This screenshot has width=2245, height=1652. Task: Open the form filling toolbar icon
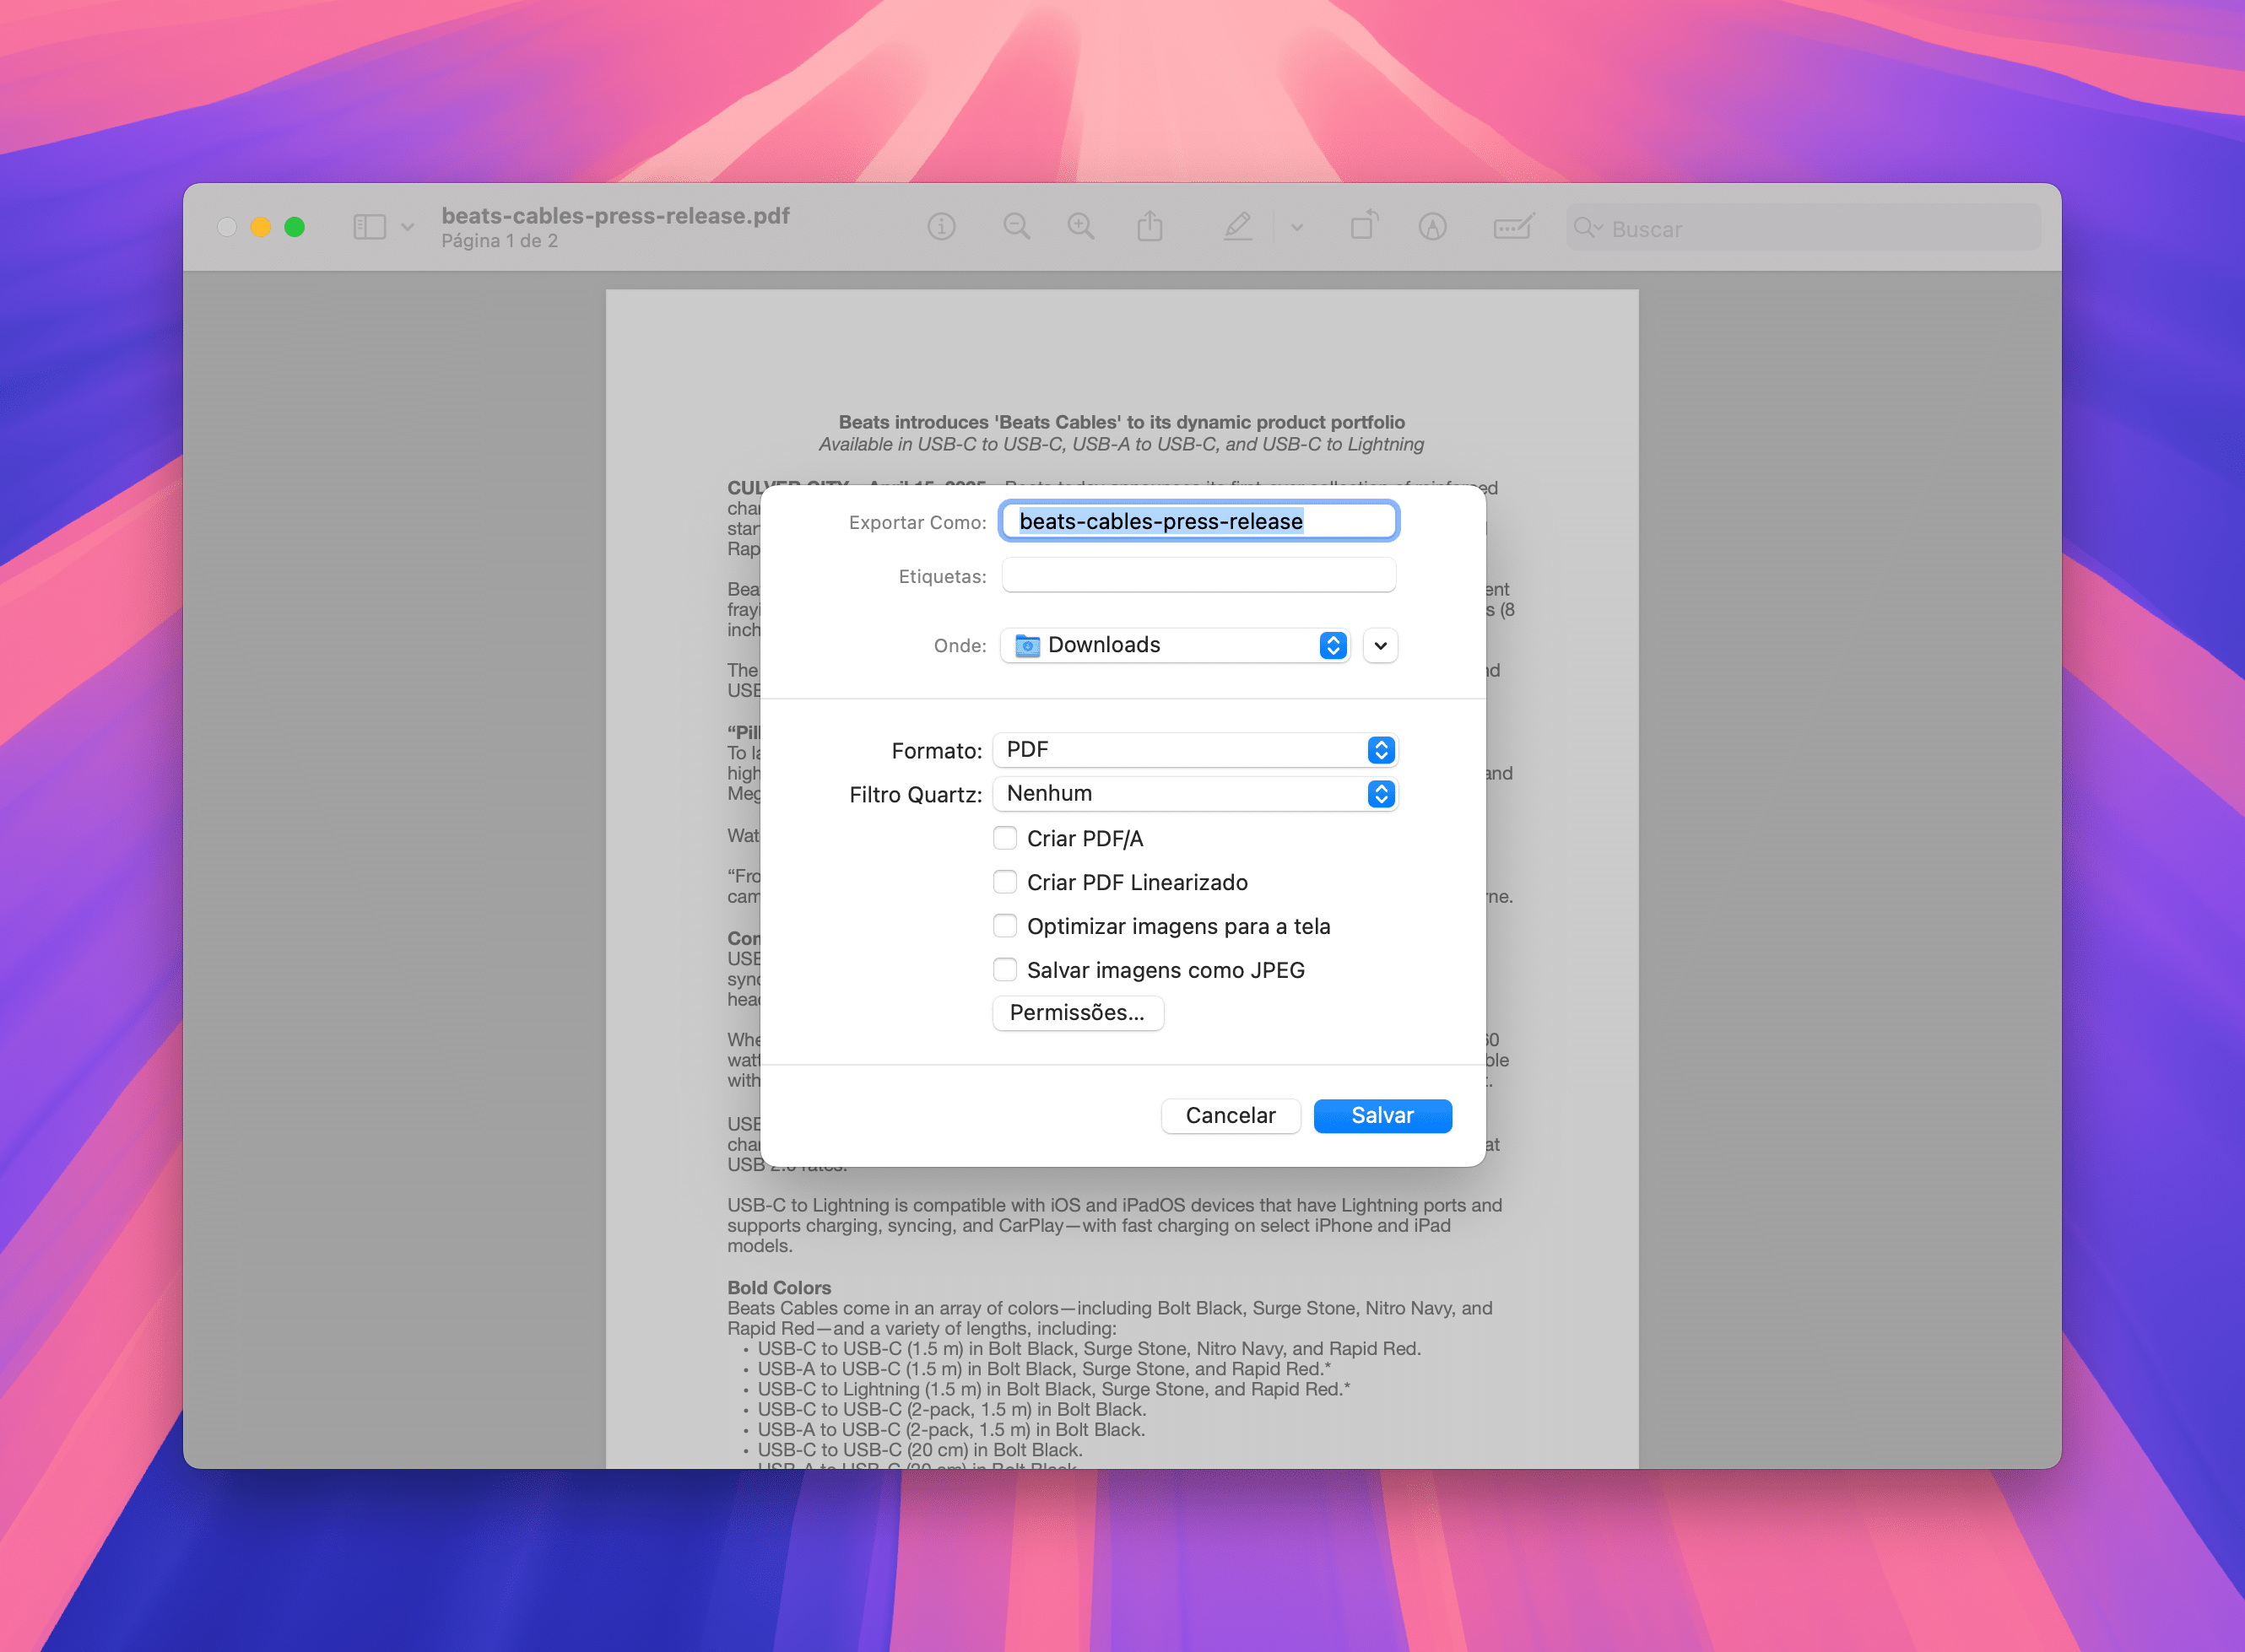(x=1512, y=227)
